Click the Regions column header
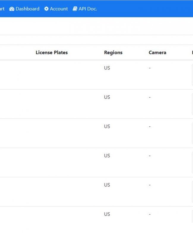The image size is (193, 241). click(x=113, y=53)
